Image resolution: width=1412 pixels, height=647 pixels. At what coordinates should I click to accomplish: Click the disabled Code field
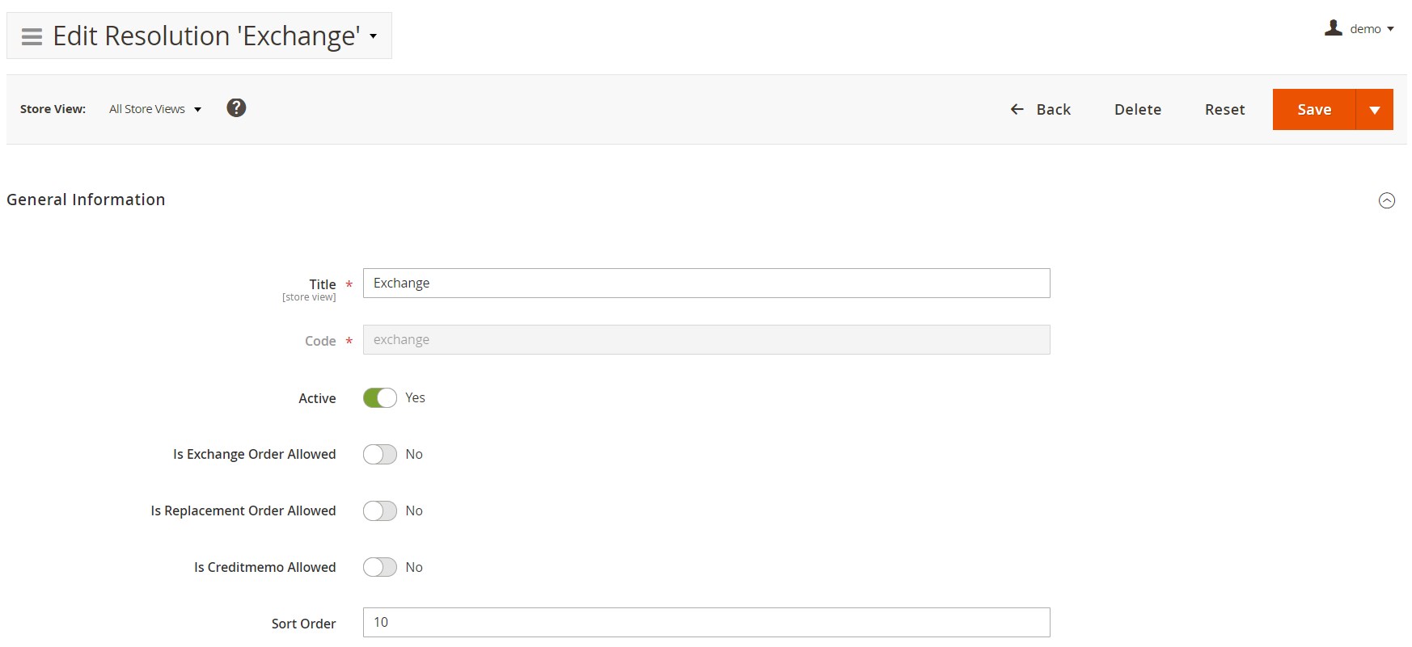click(x=707, y=340)
